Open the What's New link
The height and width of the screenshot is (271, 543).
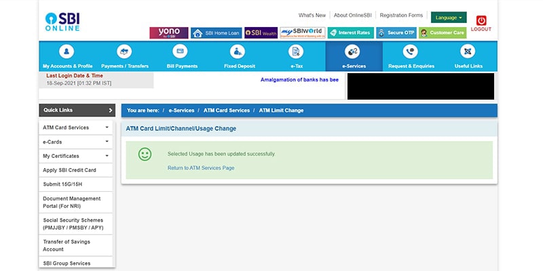pos(312,15)
